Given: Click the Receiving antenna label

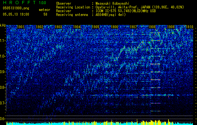Looking at the screenshot, I should tap(72, 15).
